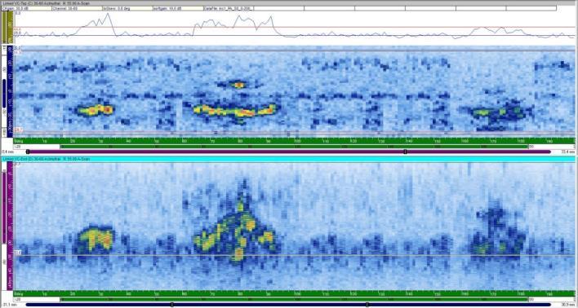This screenshot has height=308, width=578.
Task: Click the small isolated echo above position 80
Action: [x=238, y=85]
